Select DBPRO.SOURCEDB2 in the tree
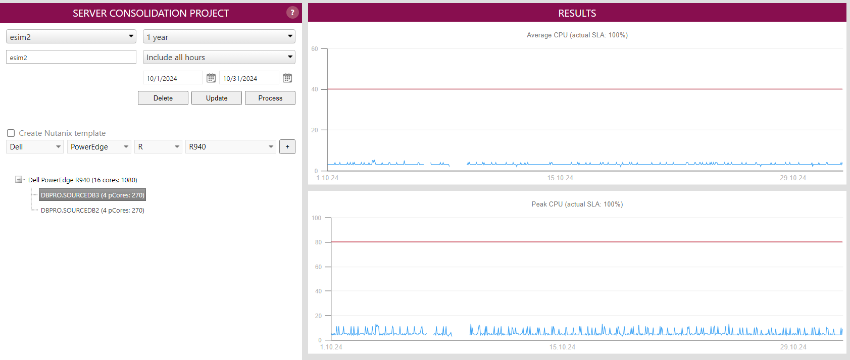Screen dimensions: 850x360 point(92,211)
